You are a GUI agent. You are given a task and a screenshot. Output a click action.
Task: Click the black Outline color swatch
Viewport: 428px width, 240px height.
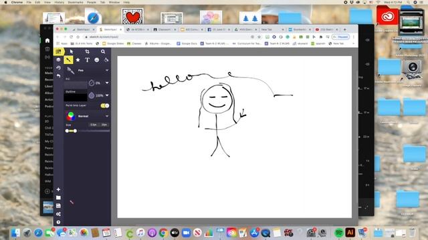tap(76, 97)
